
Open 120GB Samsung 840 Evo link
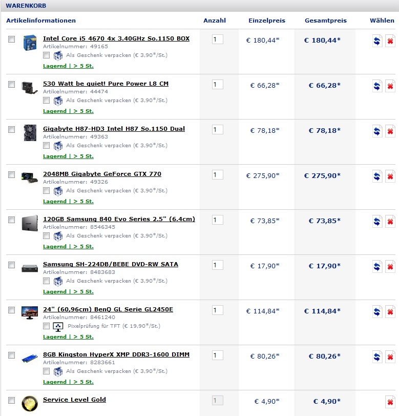[x=119, y=219]
